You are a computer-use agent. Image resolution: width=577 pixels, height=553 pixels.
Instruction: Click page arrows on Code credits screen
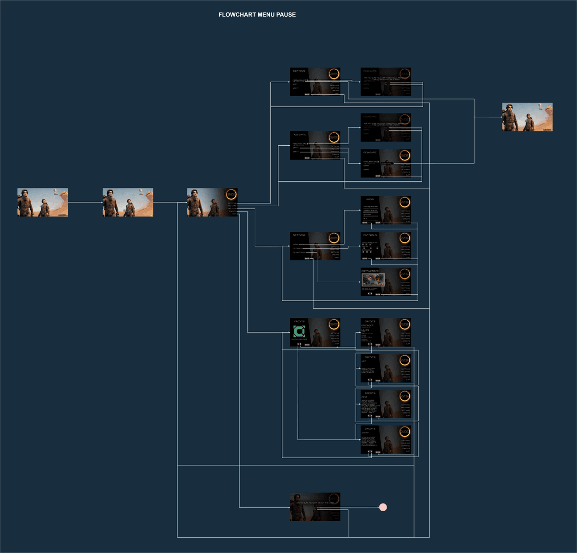coord(370,415)
